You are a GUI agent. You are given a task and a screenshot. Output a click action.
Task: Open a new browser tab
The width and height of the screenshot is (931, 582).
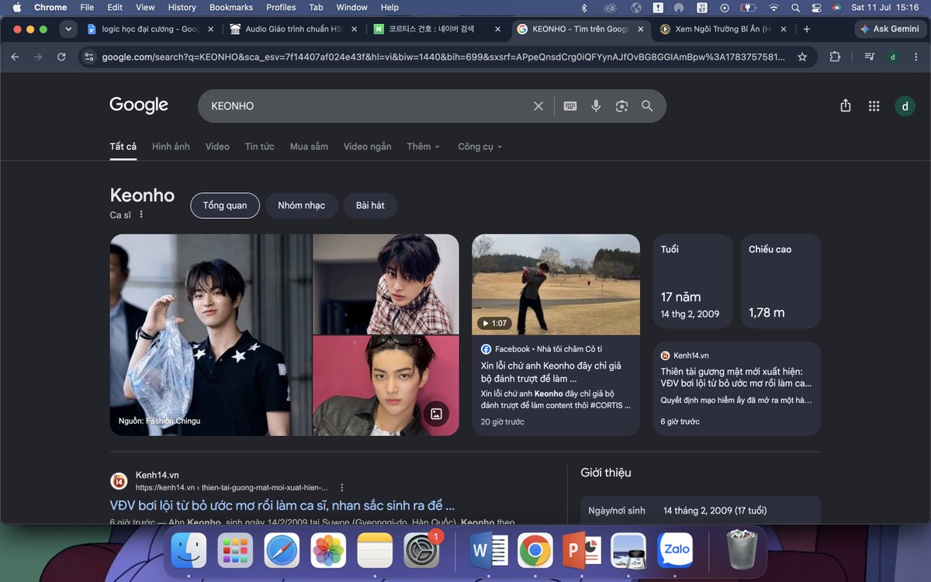click(807, 29)
